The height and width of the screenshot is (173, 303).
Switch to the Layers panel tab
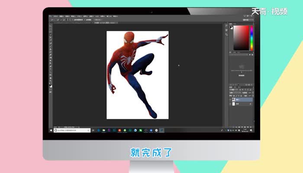[231, 87]
